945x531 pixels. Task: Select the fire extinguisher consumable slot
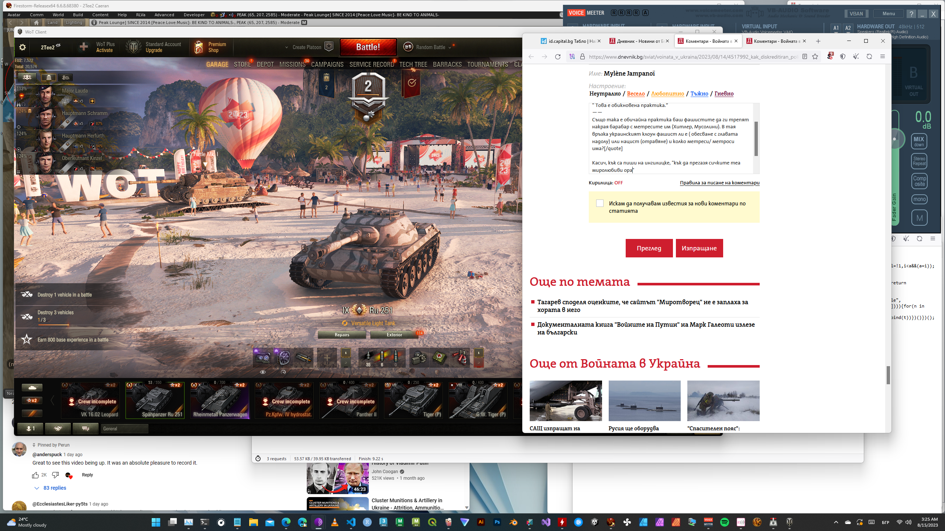click(460, 357)
